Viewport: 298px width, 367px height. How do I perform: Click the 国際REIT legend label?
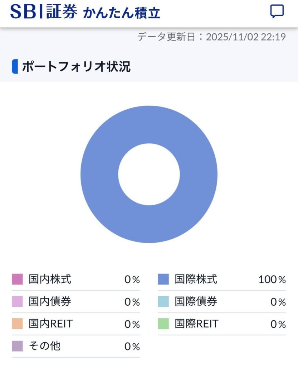pos(196,324)
